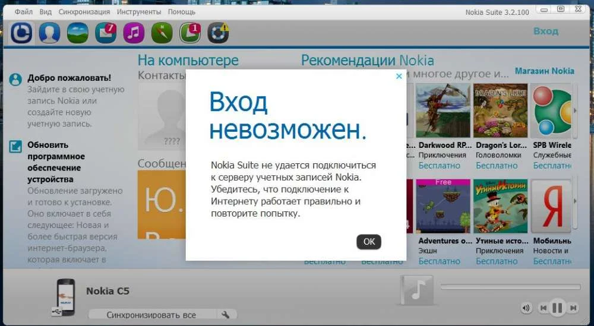Click the Nokia C5 phone image
The width and height of the screenshot is (594, 326).
point(65,297)
